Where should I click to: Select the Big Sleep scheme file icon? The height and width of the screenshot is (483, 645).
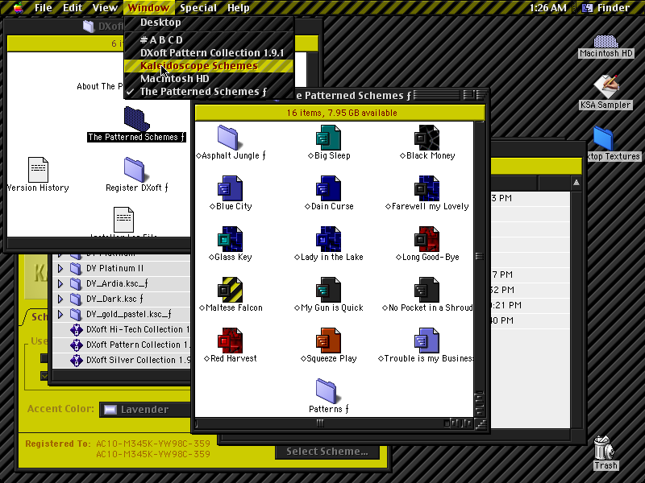click(328, 137)
